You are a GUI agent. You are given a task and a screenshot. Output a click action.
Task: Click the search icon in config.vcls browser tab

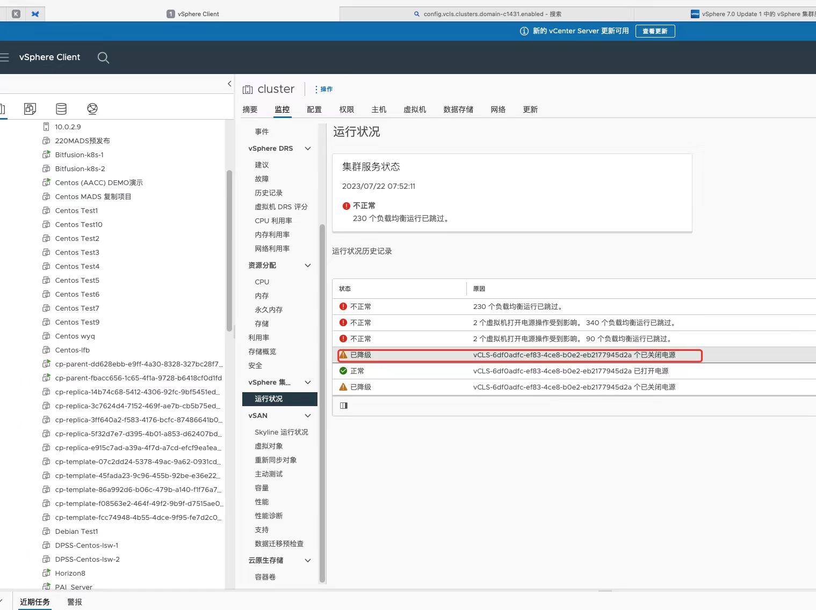pyautogui.click(x=417, y=14)
